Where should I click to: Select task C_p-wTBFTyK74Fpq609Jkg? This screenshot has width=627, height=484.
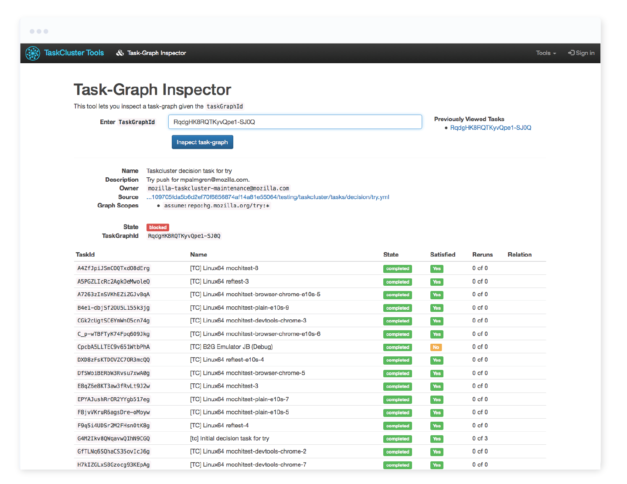tap(113, 334)
